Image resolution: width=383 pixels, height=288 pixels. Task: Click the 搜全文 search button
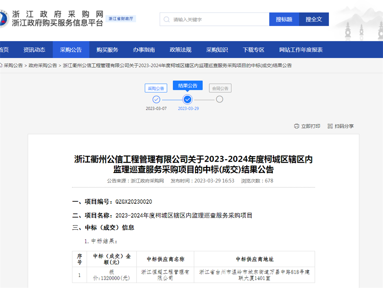[x=314, y=19]
